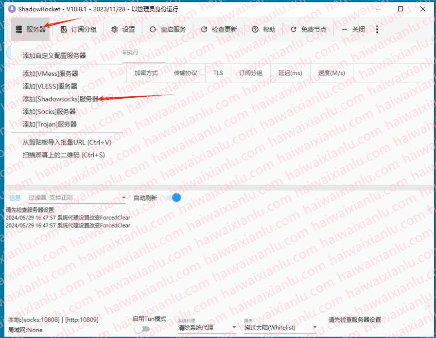The width and height of the screenshot is (436, 338).
Task: Click 检查更新 toolbar button
Action: (219, 29)
